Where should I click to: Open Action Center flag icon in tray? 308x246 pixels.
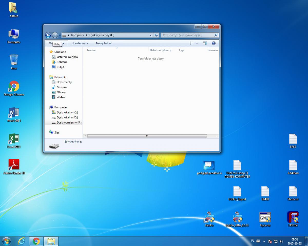270,241
